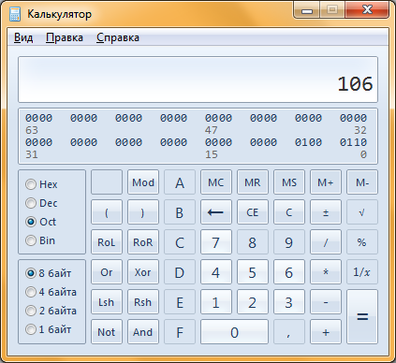Click digit 7 on the keypad

pos(216,242)
